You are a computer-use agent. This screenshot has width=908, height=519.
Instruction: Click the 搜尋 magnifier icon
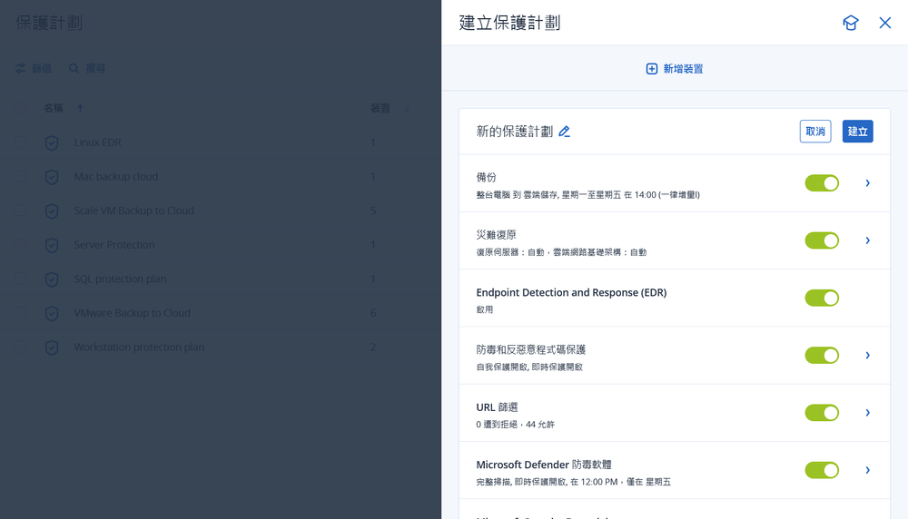pyautogui.click(x=74, y=68)
